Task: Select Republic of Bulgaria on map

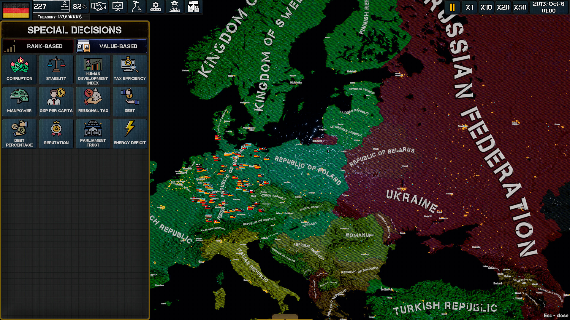Action: click(360, 270)
